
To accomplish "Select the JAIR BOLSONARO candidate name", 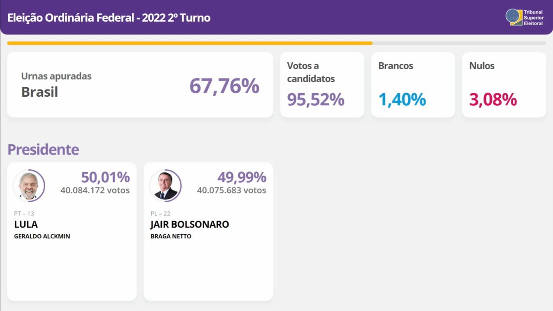I will pyautogui.click(x=190, y=225).
